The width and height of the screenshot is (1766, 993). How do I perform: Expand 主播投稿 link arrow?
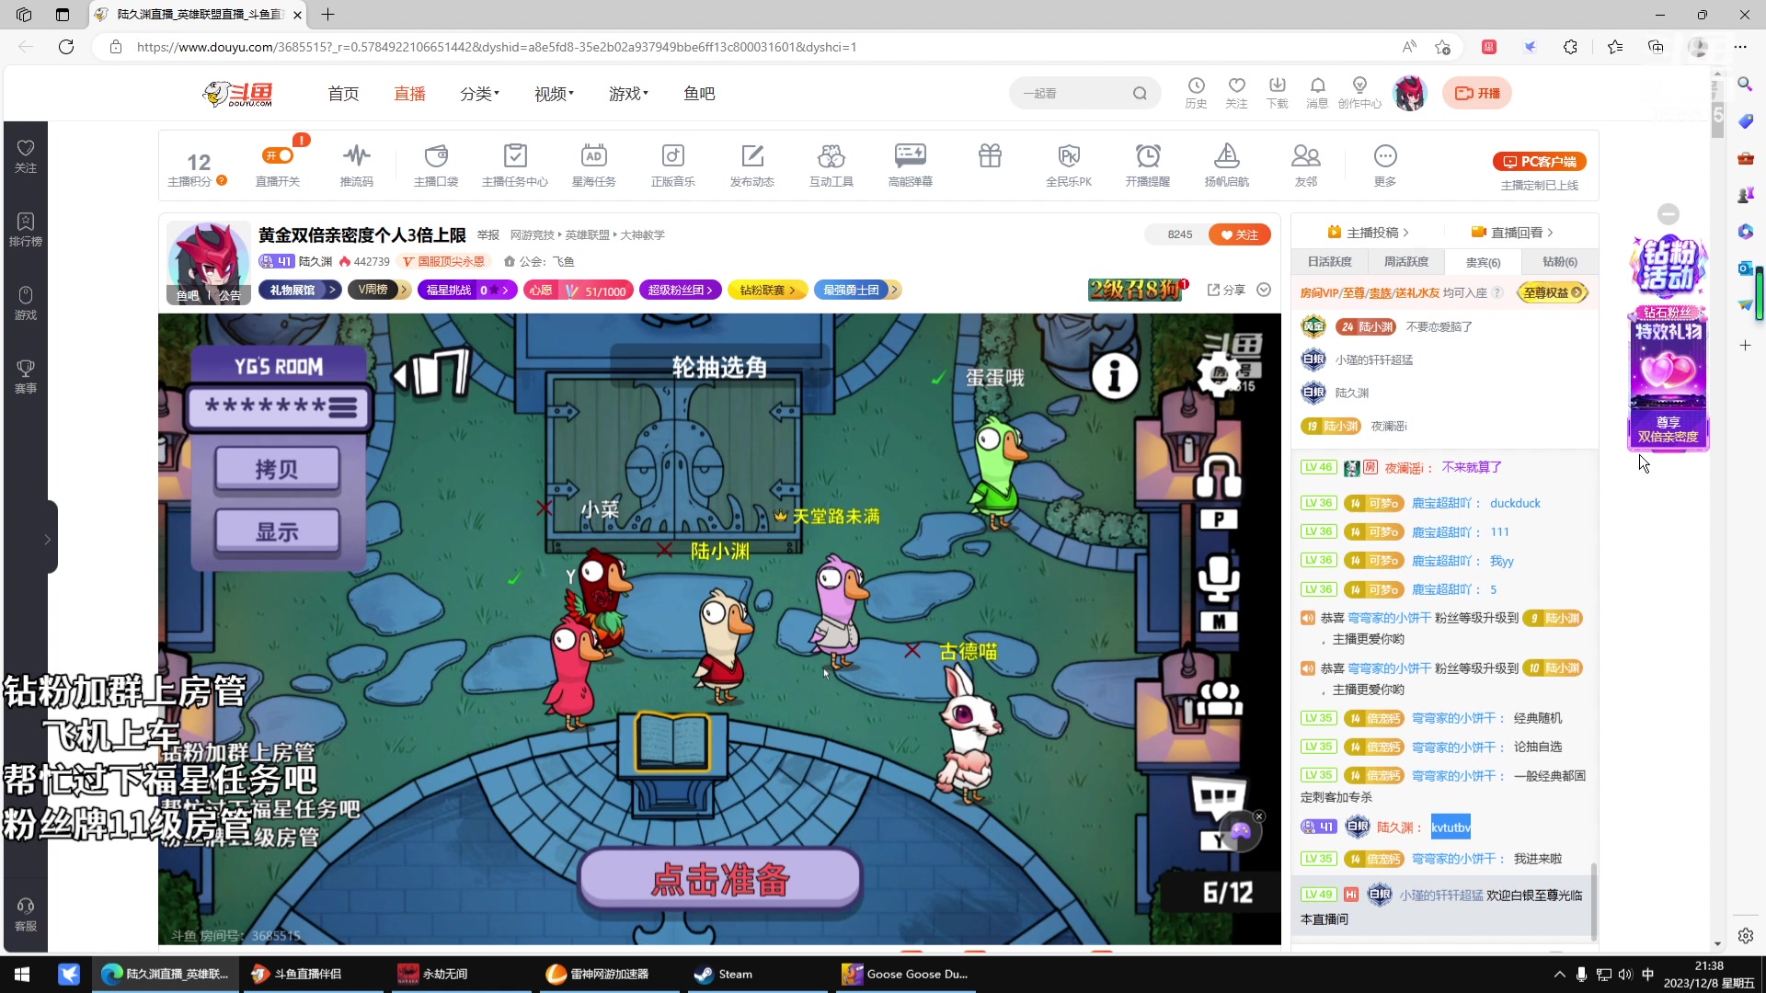[1405, 233]
